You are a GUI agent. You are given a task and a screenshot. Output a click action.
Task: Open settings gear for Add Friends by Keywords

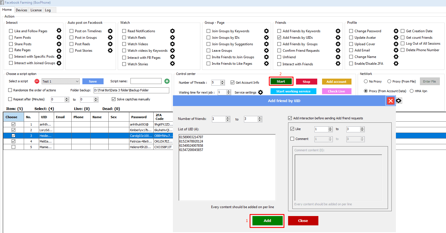[338, 31]
